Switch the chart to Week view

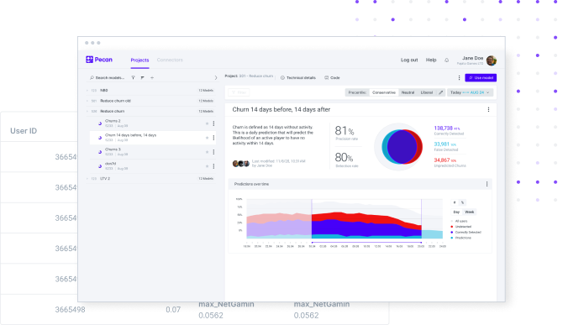coord(469,212)
